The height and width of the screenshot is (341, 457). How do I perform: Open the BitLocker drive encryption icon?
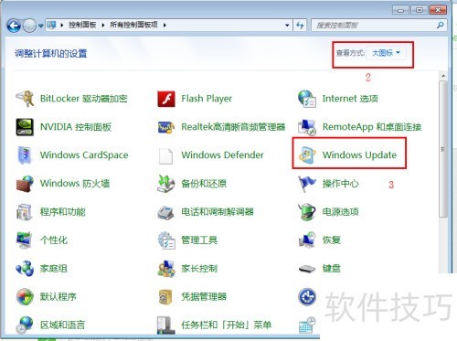click(25, 99)
